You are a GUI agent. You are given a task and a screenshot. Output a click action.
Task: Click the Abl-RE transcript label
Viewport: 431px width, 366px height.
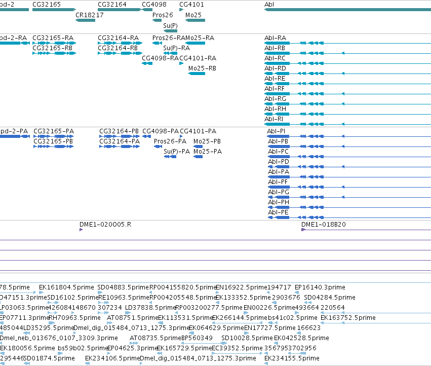pos(275,79)
